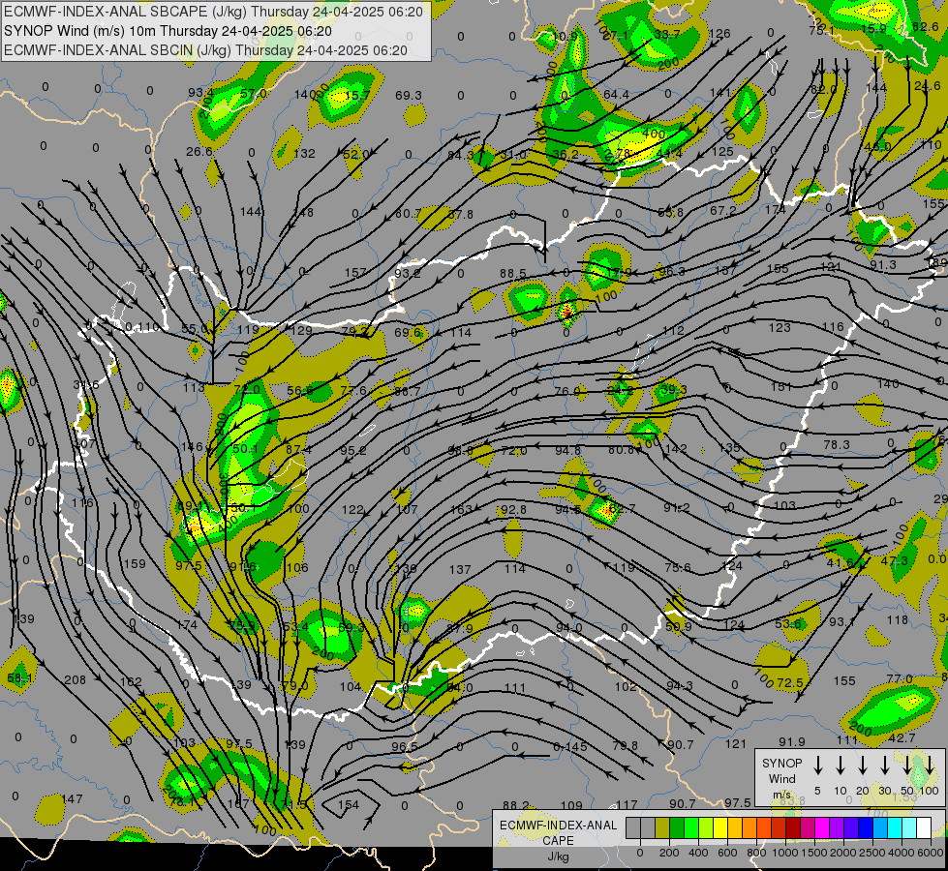The height and width of the screenshot is (871, 948).
Task: Click the map value 147
Action: click(72, 799)
